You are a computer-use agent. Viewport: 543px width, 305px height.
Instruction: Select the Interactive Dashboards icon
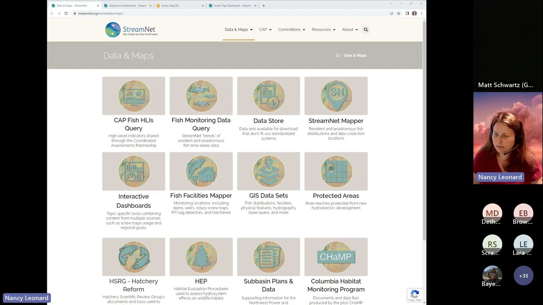pos(134,171)
